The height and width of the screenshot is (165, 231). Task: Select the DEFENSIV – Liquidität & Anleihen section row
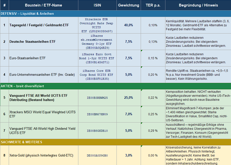(x=115, y=13)
